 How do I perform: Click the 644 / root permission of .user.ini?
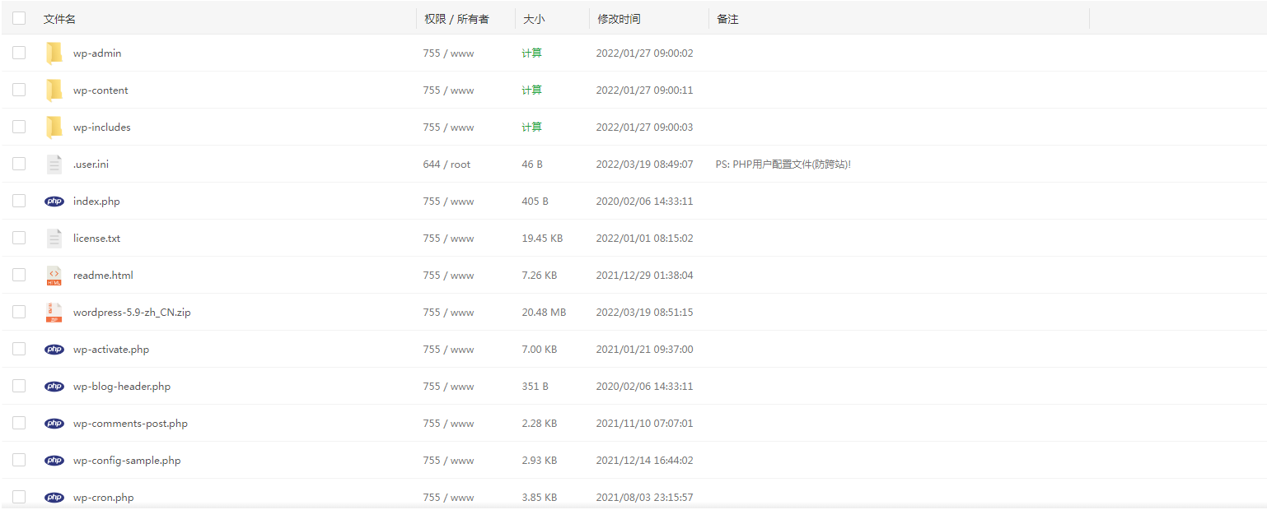click(x=446, y=165)
